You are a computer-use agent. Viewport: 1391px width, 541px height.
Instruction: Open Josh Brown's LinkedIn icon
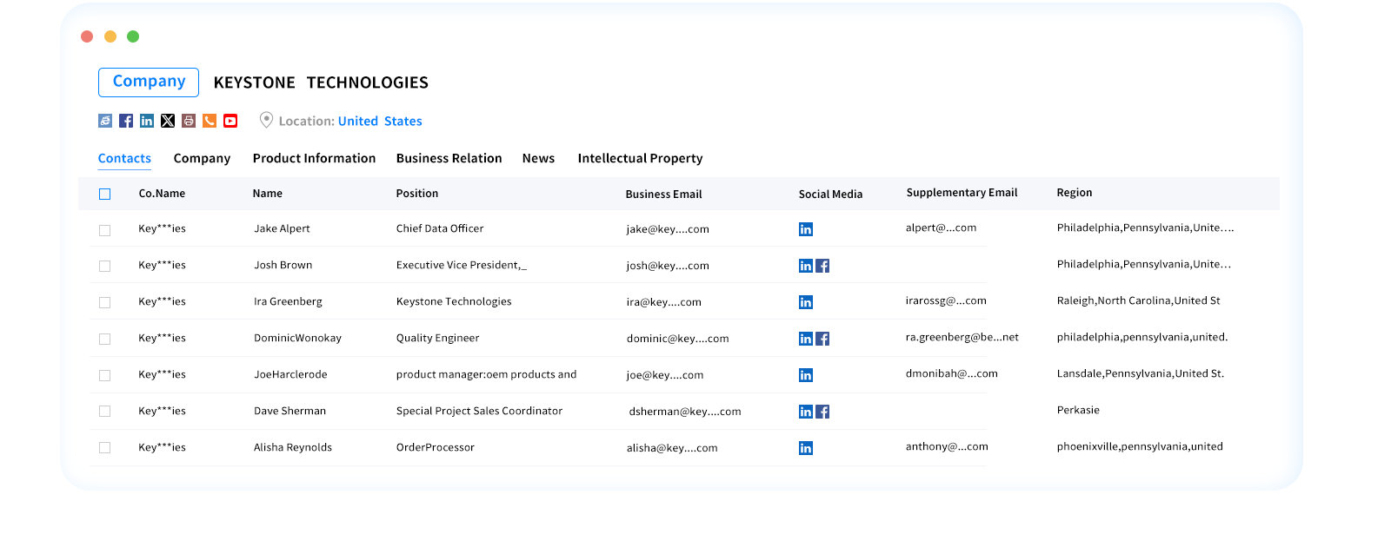[x=806, y=266]
